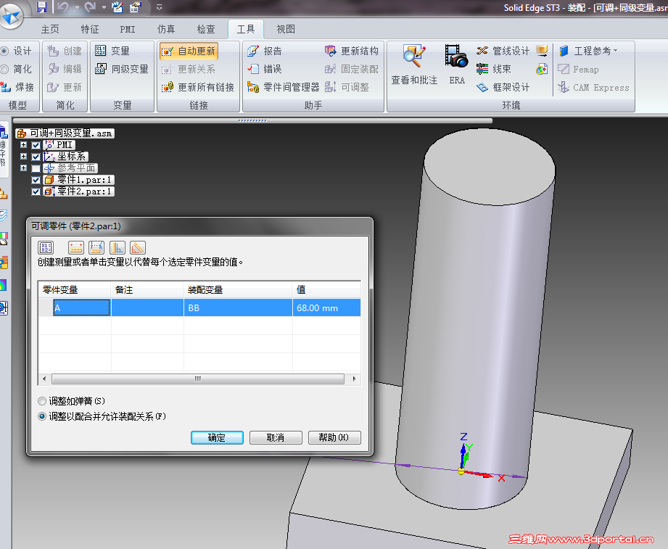Open quick access toolbar customize dropdown

159,7
